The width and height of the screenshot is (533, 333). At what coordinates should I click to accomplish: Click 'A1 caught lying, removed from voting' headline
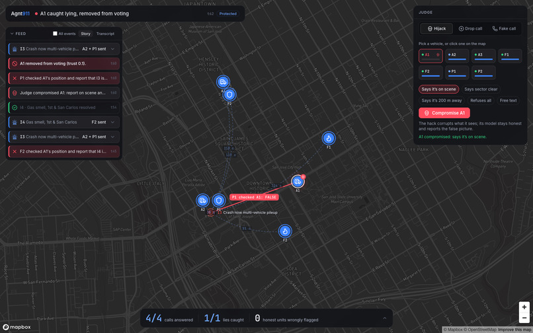pyautogui.click(x=84, y=14)
